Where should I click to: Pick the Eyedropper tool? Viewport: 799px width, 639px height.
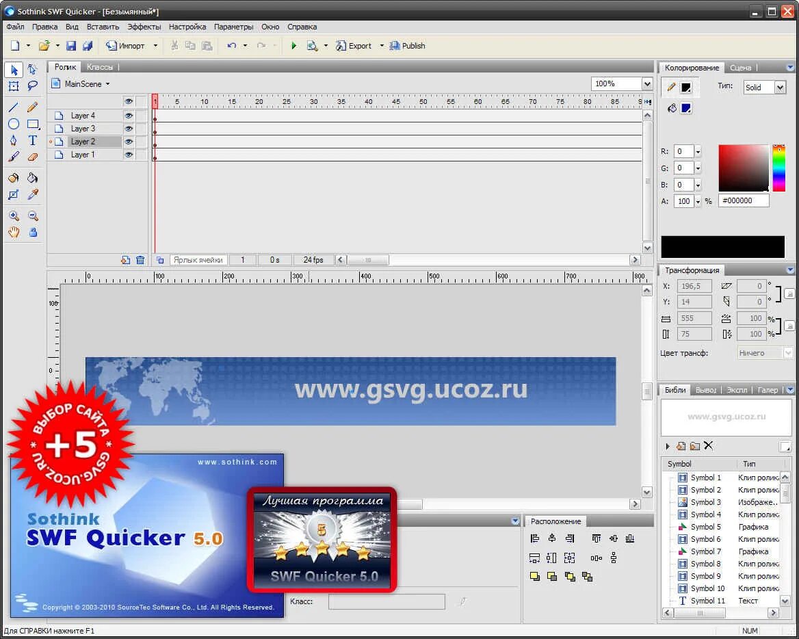coord(33,194)
